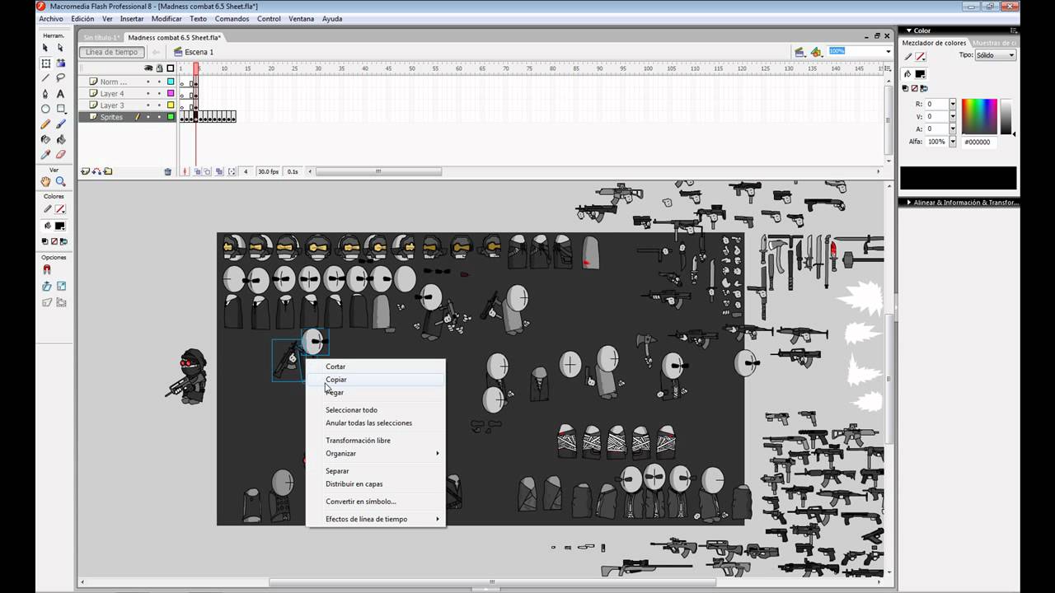Click eye icon to hide all layers
Image resolution: width=1055 pixels, height=593 pixels.
point(148,68)
